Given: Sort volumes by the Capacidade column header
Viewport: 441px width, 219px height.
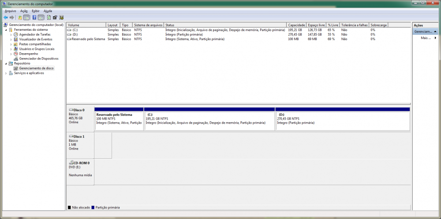Looking at the screenshot, I should tap(296, 25).
